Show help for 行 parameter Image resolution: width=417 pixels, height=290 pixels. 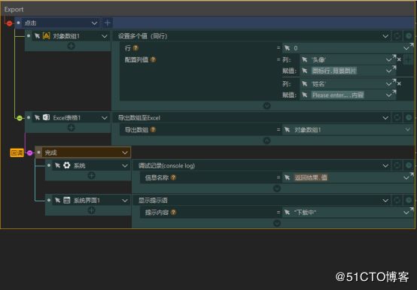coord(135,48)
